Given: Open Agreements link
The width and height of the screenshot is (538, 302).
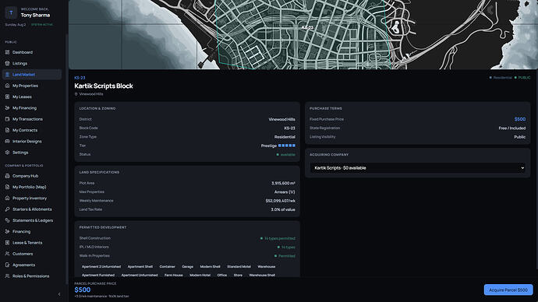Looking at the screenshot, I should click(x=31, y=265).
